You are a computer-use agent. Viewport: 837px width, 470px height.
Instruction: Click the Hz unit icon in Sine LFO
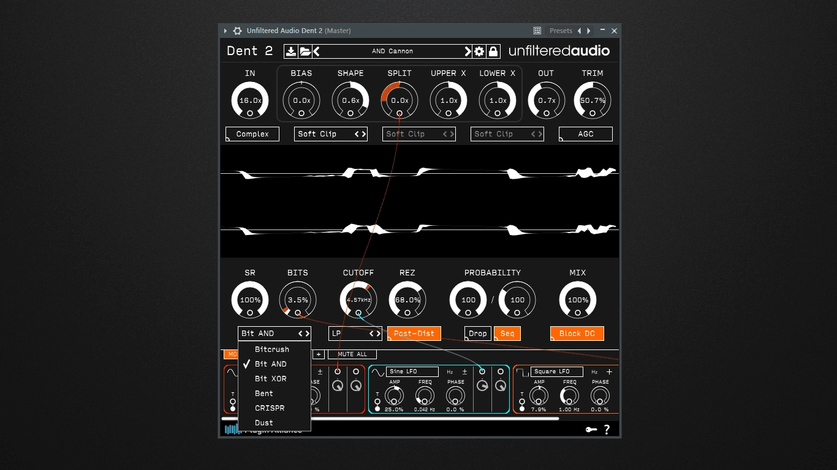click(450, 371)
